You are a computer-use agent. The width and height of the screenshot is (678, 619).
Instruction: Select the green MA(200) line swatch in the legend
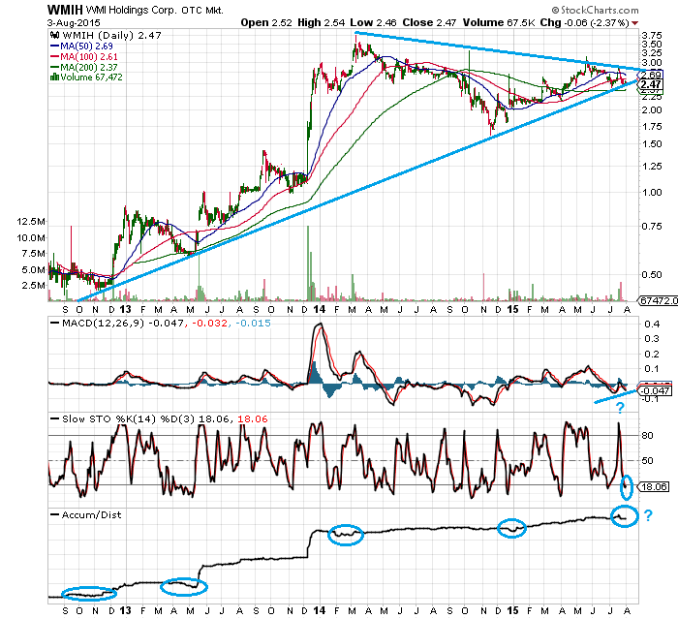click(x=54, y=67)
